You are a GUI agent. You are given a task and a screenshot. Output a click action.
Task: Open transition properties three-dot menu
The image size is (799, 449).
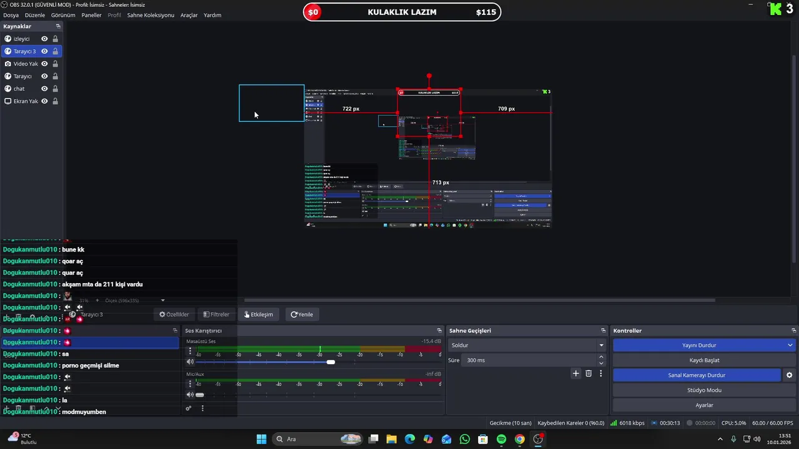601,374
